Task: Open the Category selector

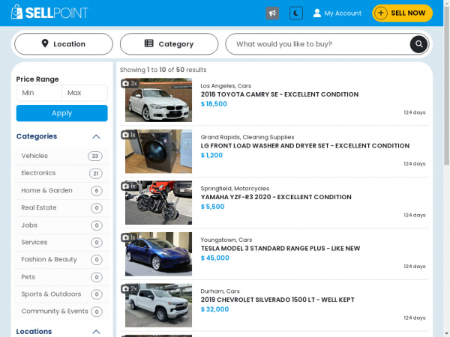Action: coord(169,44)
